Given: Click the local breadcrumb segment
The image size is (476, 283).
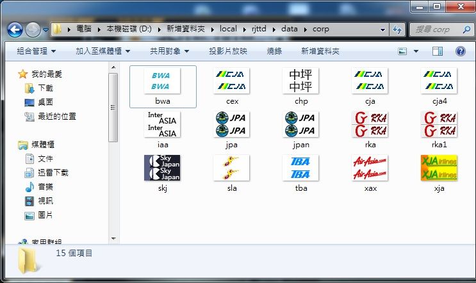Looking at the screenshot, I should (228, 29).
